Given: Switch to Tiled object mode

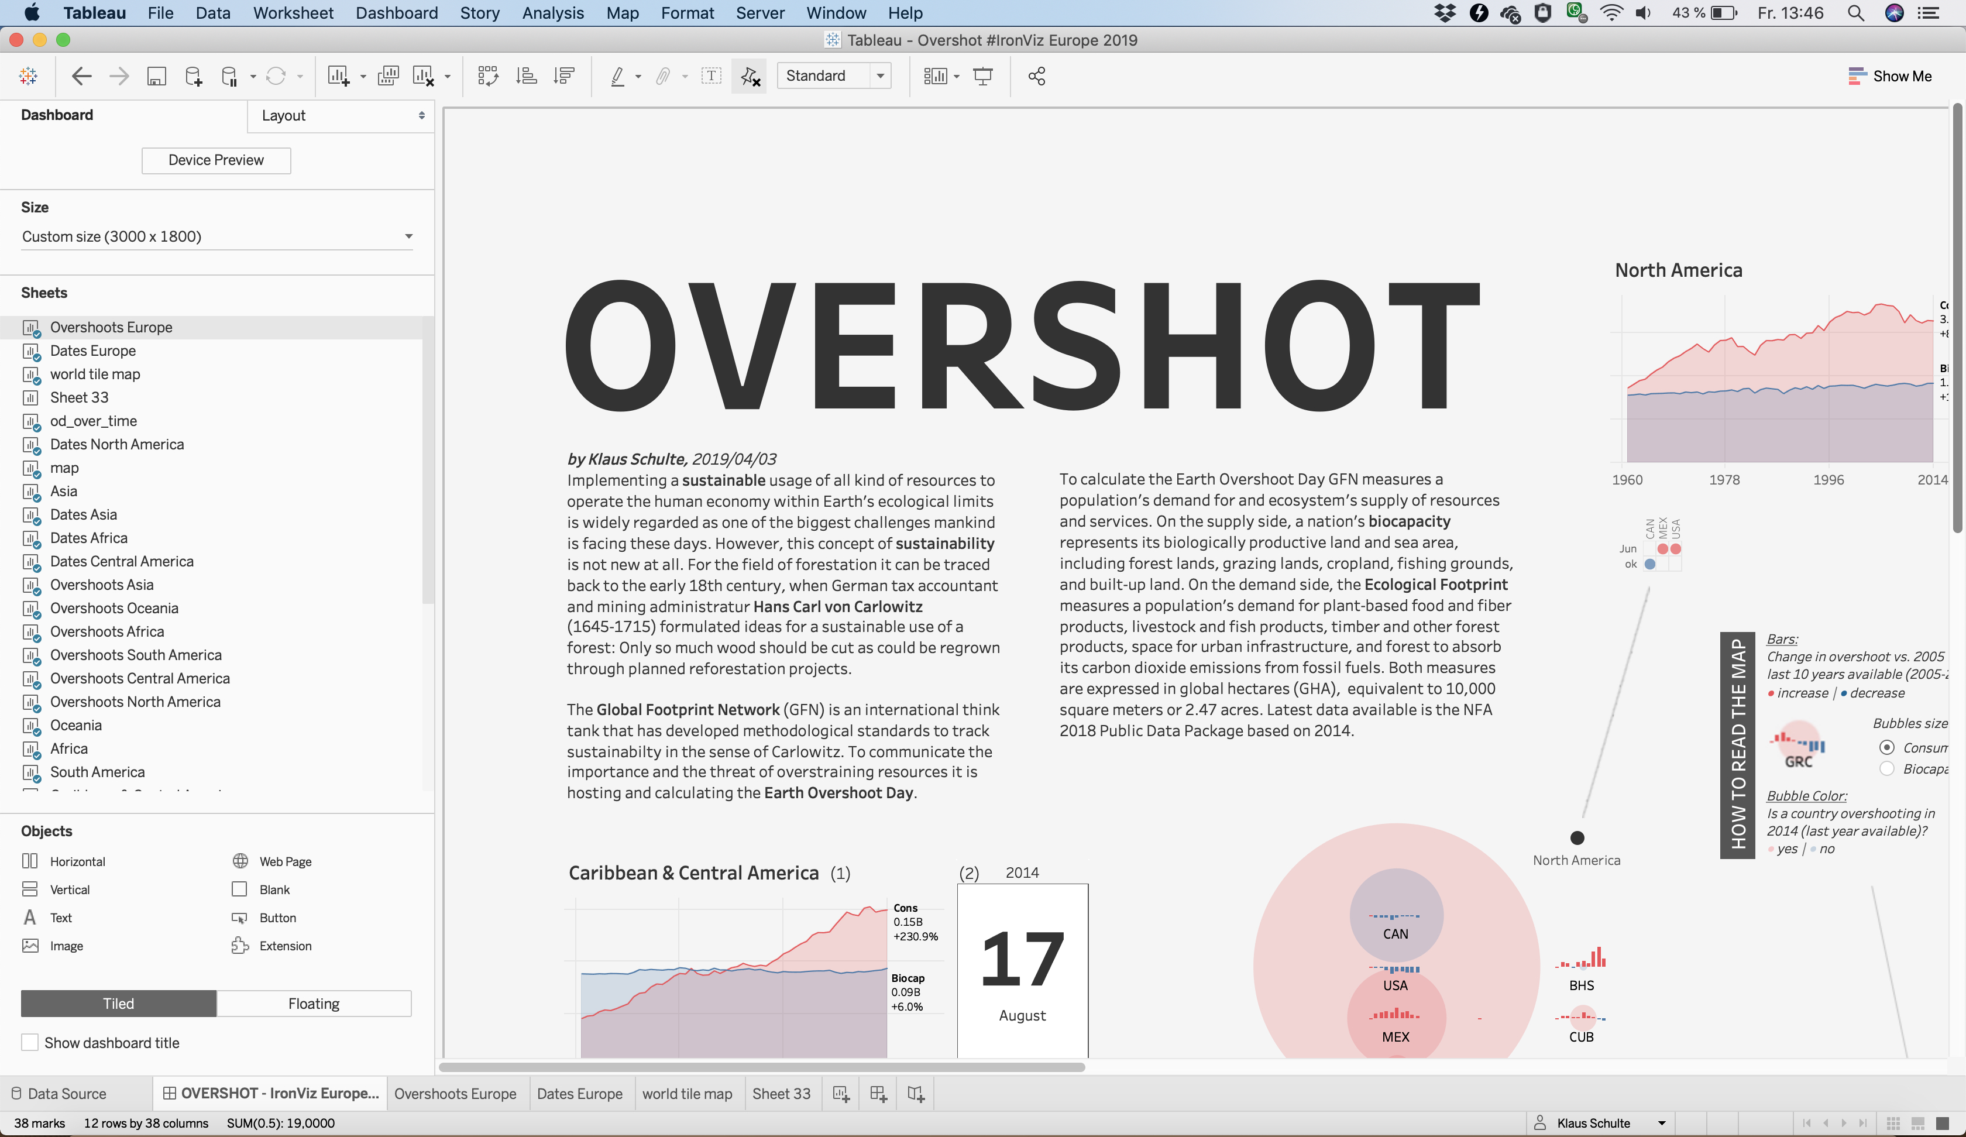Looking at the screenshot, I should click(119, 1003).
